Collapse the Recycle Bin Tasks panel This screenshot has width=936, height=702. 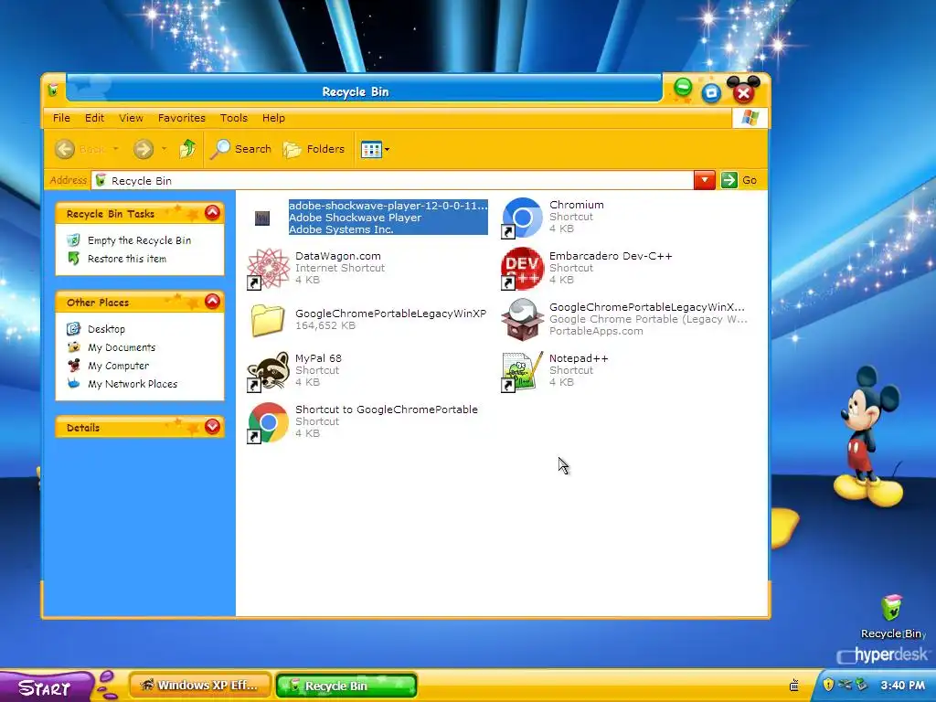click(x=212, y=212)
